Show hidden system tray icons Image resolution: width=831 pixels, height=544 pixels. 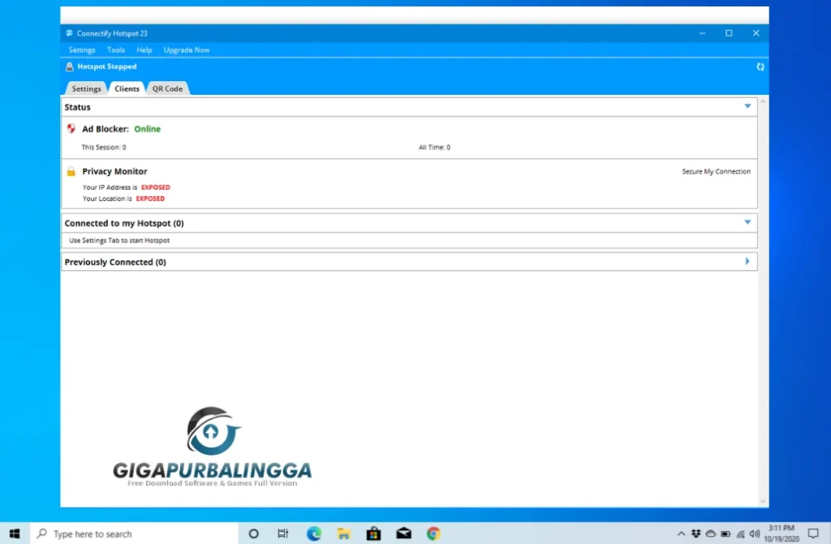681,533
